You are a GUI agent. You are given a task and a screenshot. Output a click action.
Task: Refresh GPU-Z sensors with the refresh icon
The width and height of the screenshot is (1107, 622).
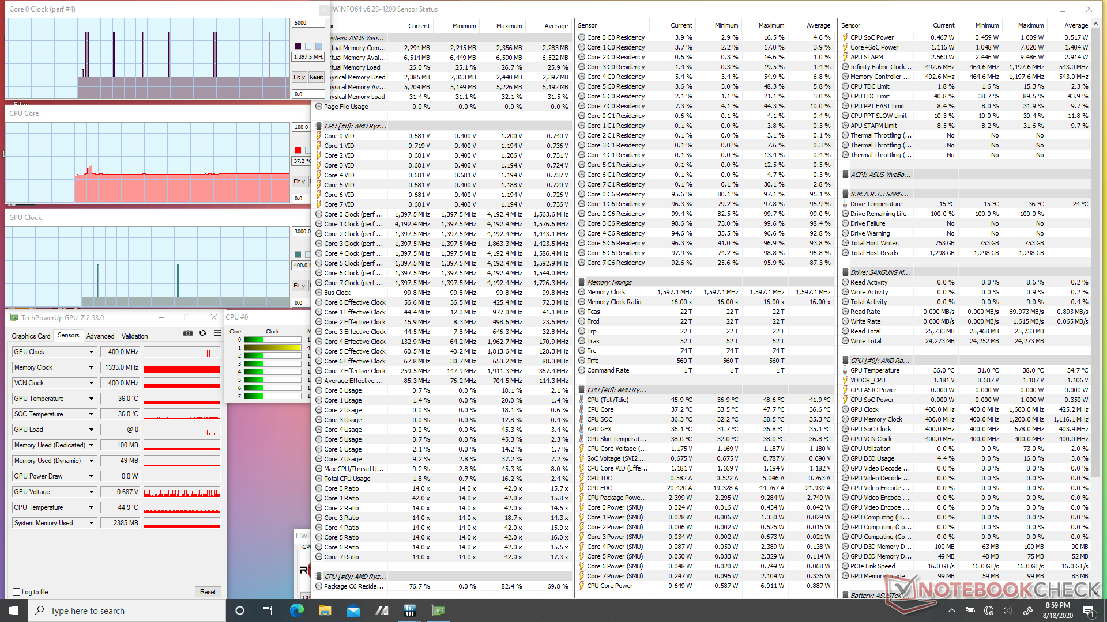(202, 333)
